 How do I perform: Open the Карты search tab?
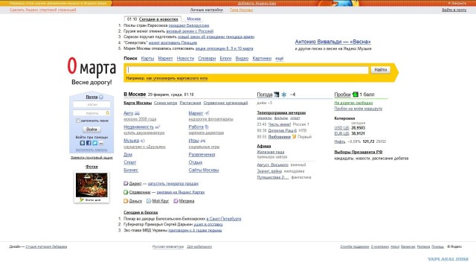[147, 58]
